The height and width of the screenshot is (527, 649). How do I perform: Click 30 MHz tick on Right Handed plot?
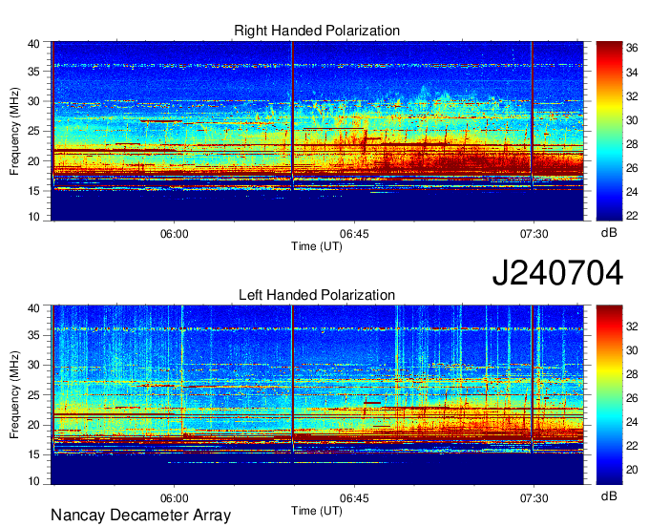click(x=34, y=101)
